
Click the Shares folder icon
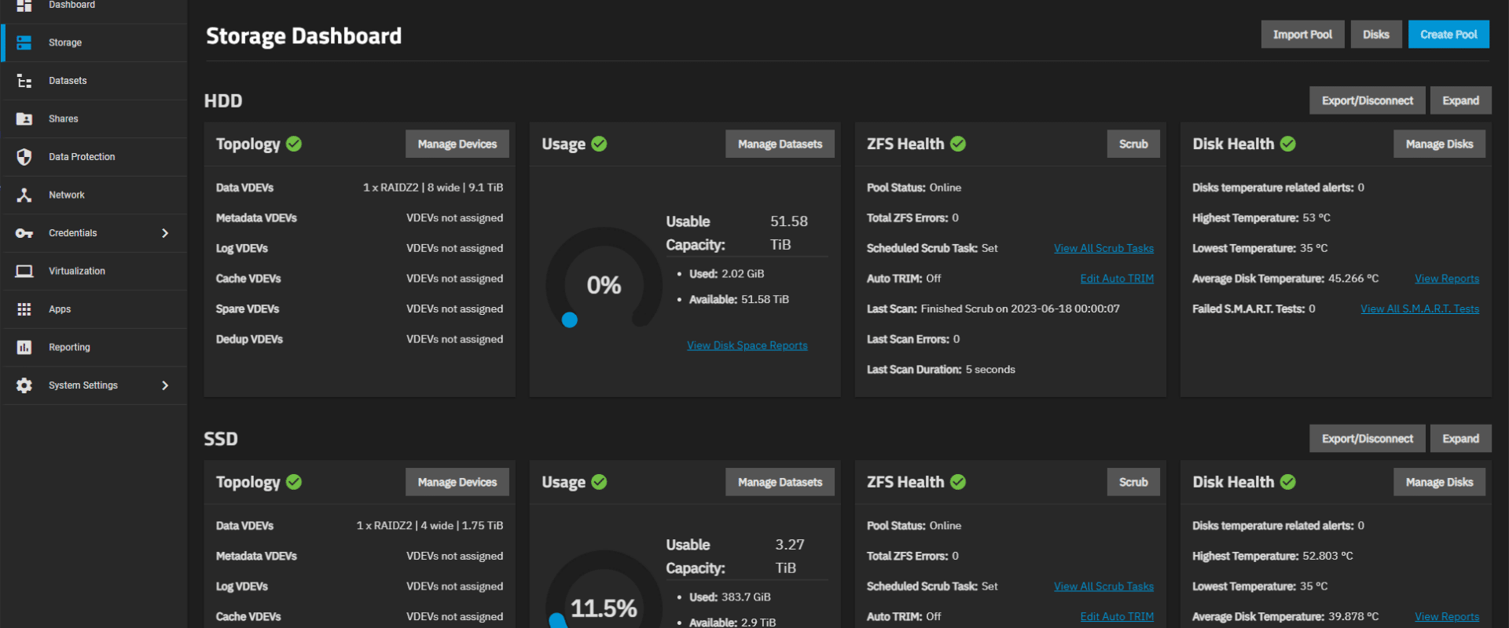[24, 119]
